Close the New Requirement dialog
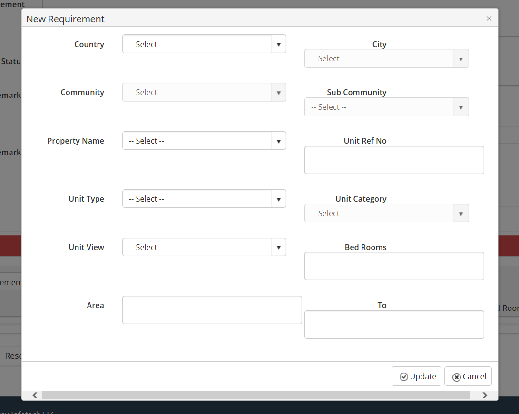The width and height of the screenshot is (519, 414). coord(489,19)
